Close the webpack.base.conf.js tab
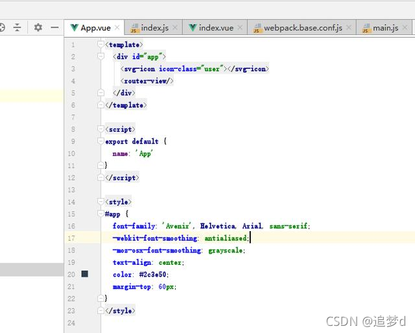Image resolution: width=415 pixels, height=333 pixels. click(x=349, y=27)
